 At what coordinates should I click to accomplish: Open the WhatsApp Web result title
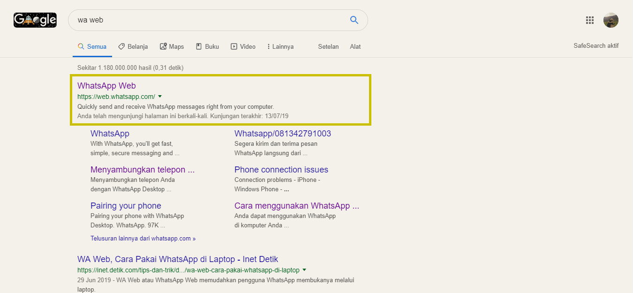tap(106, 86)
